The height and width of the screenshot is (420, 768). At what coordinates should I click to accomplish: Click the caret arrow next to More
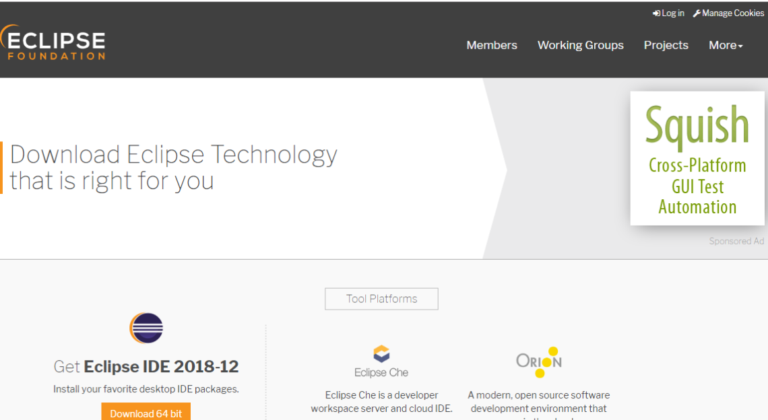coord(740,46)
